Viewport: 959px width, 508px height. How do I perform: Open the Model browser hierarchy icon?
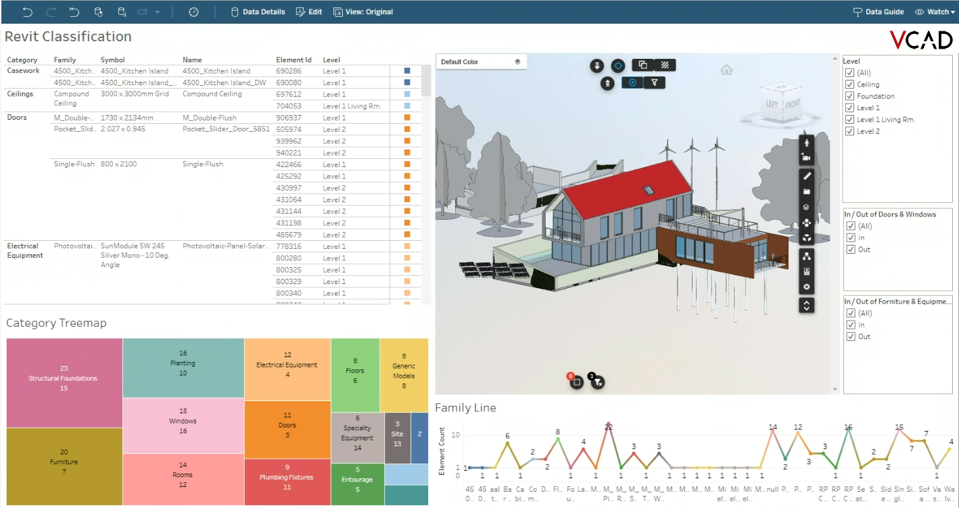tap(806, 256)
